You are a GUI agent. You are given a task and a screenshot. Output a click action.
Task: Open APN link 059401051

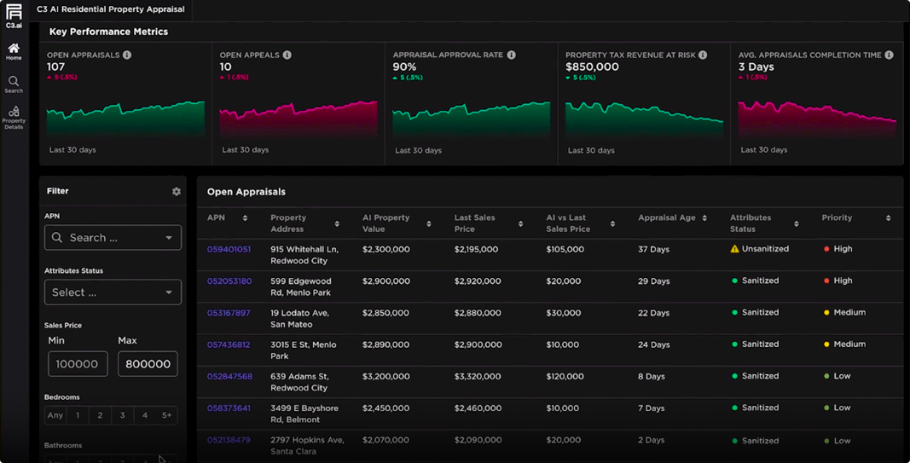[x=229, y=250]
